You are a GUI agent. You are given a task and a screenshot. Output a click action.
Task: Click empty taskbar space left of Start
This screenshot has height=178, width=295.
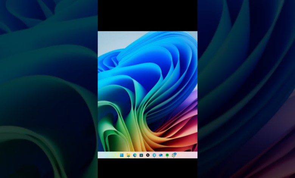click(108, 155)
